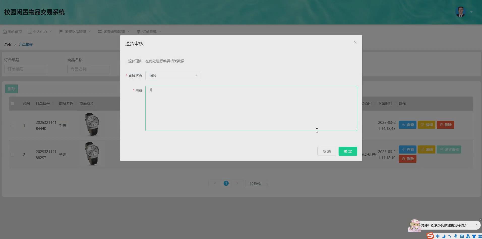Check the checkbox for order row 2
Image resolution: width=482 pixels, height=239 pixels.
pyautogui.click(x=12, y=155)
